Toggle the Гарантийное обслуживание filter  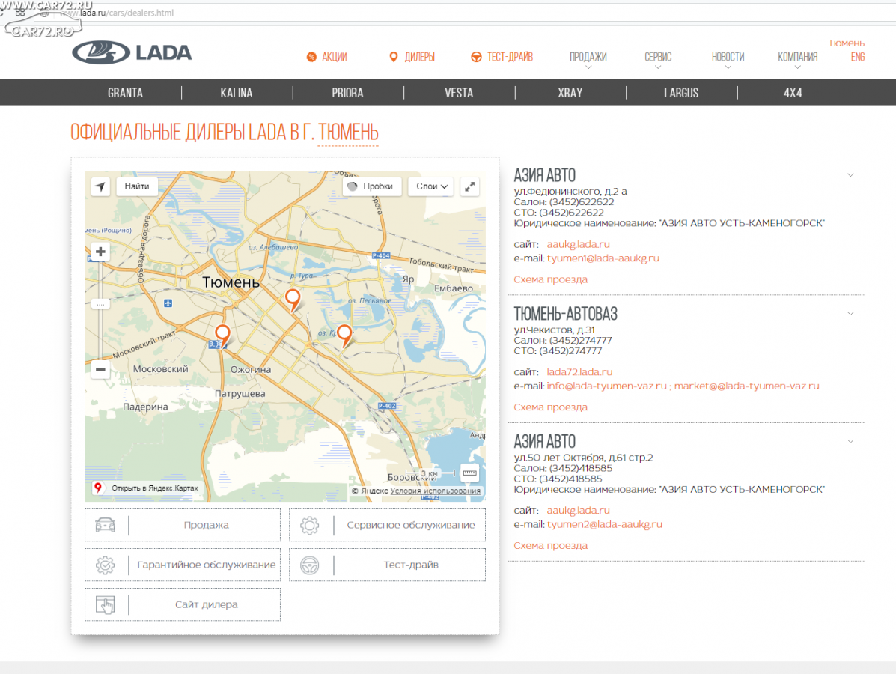183,565
